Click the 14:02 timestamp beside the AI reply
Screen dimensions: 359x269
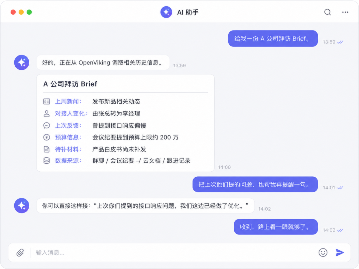click(265, 209)
